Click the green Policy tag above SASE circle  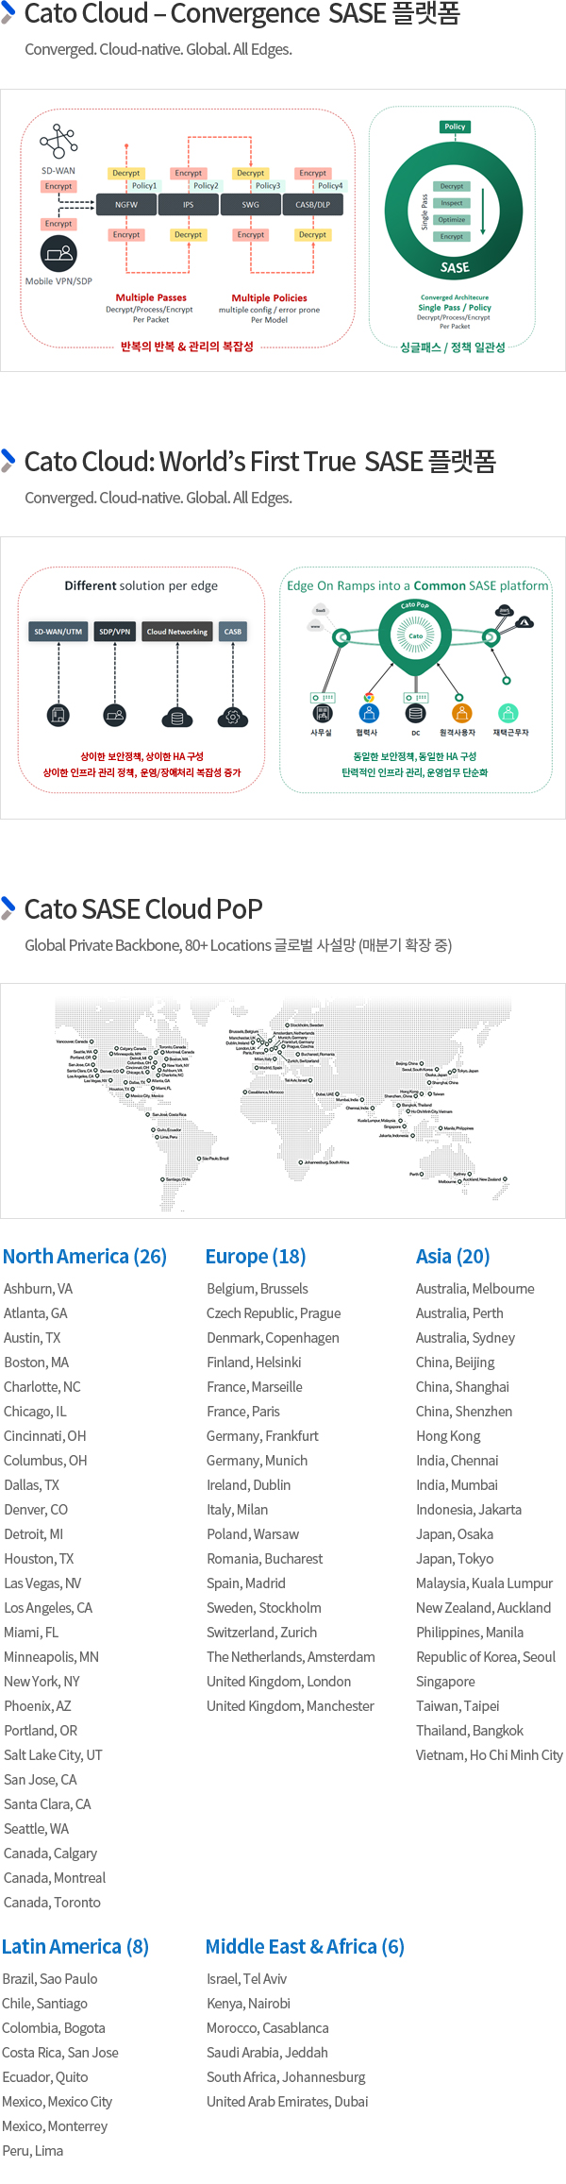(x=455, y=127)
